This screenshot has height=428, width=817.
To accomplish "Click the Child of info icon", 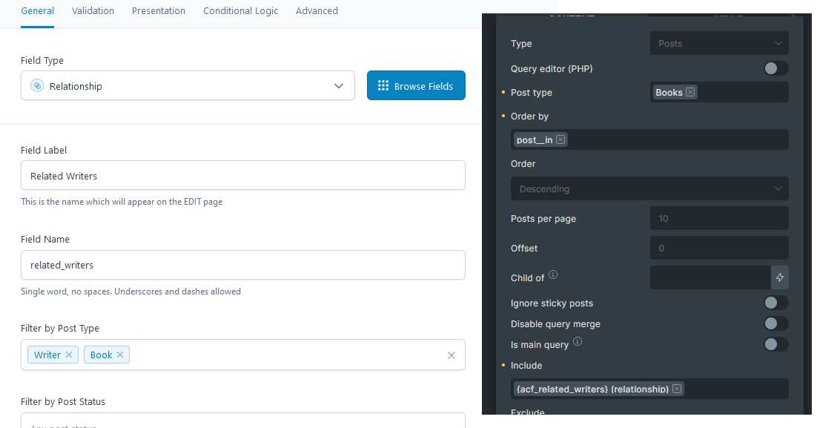I will pos(553,275).
